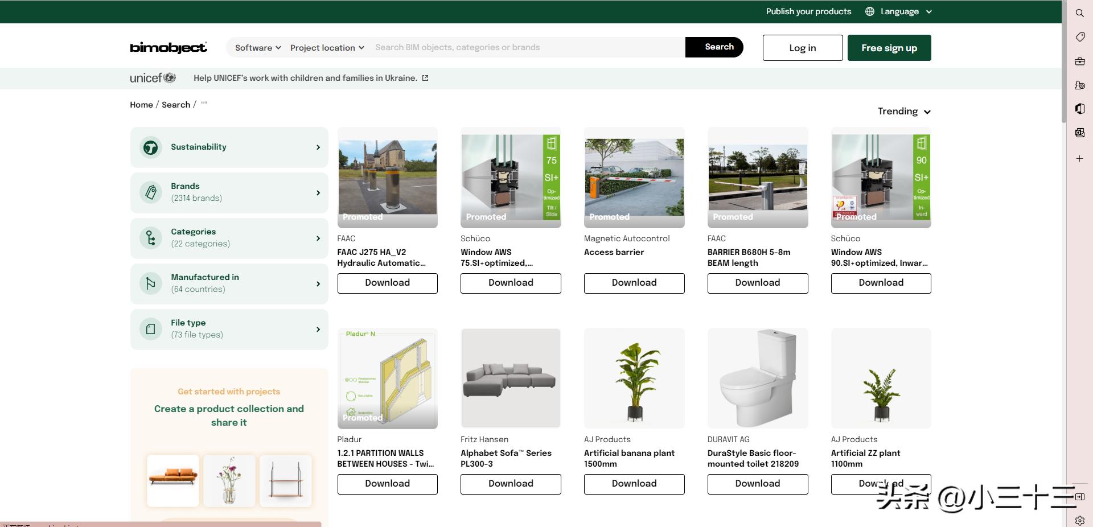Open the DuraStyle Basic toilet thumbnail
Image resolution: width=1093 pixels, height=527 pixels.
tap(757, 378)
